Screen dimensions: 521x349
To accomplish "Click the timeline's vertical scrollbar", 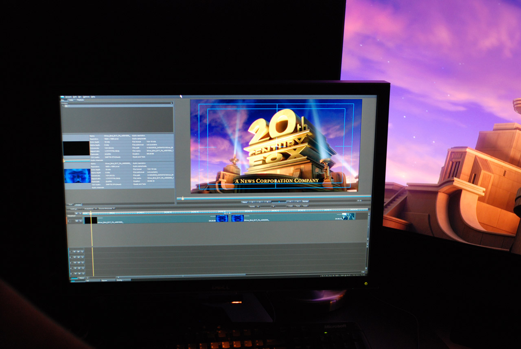I will click(x=368, y=226).
